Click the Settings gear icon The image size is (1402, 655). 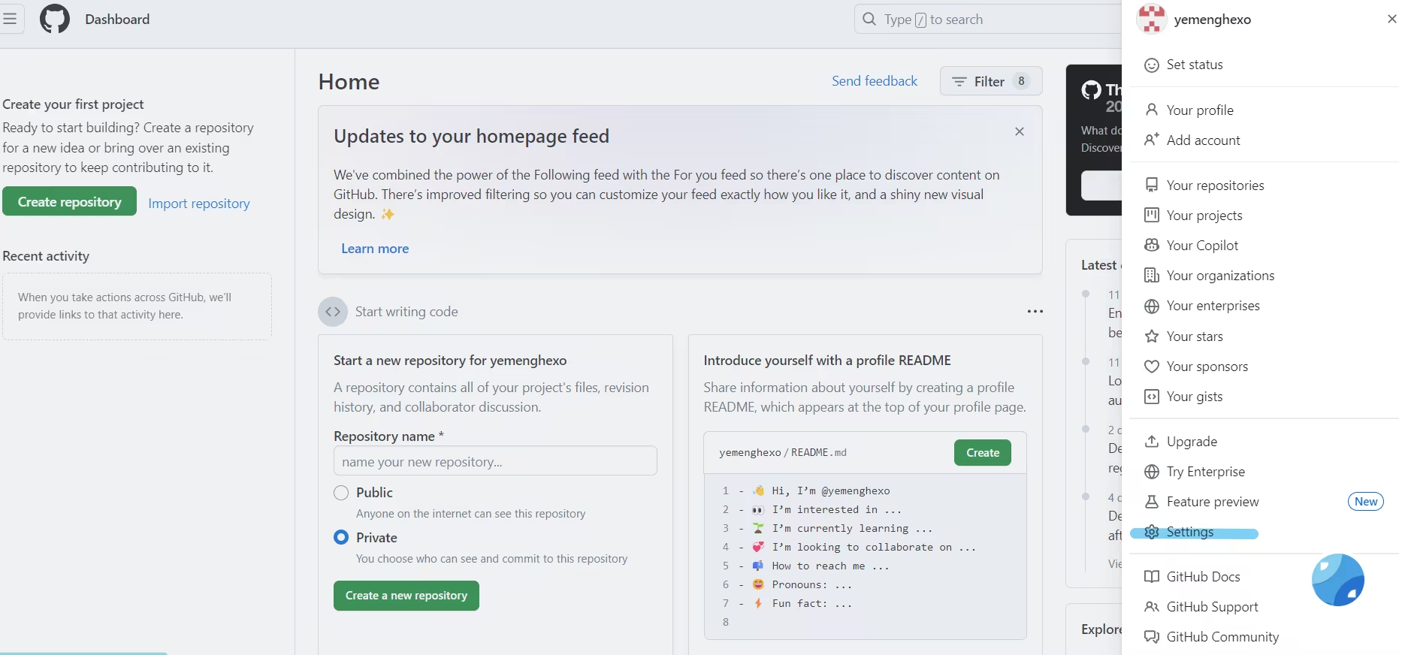[x=1151, y=532]
